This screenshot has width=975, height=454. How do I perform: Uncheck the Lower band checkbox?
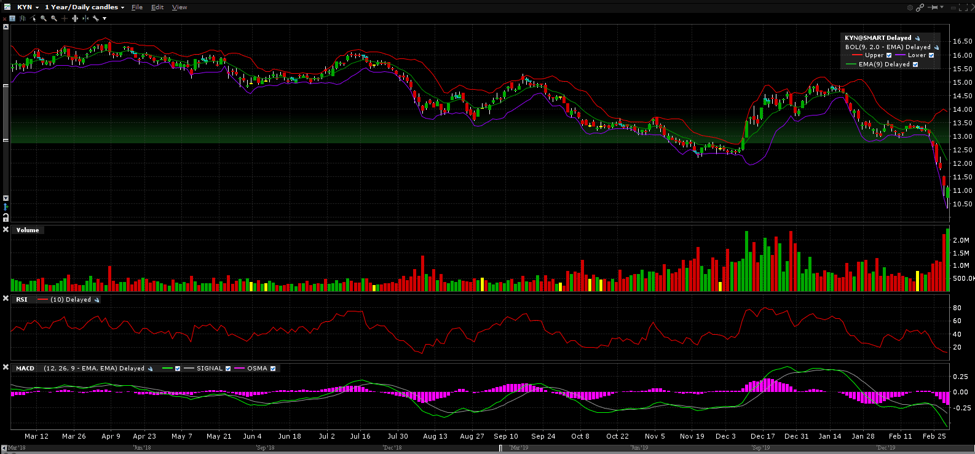931,55
